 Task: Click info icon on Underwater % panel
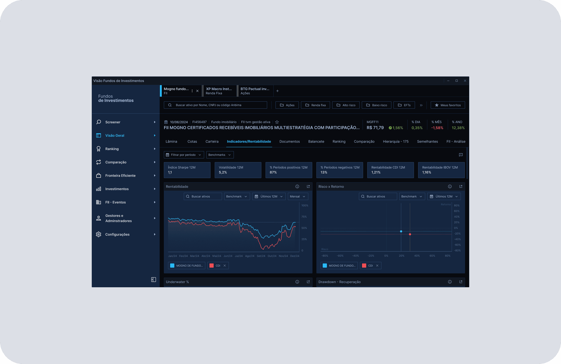click(297, 282)
